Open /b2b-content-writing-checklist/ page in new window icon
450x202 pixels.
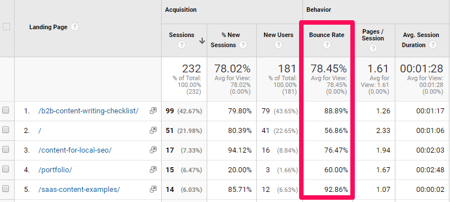pos(153,111)
